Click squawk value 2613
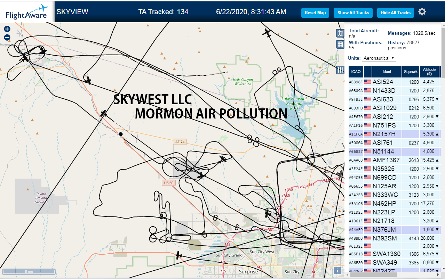445x279 pixels. pos(414,160)
